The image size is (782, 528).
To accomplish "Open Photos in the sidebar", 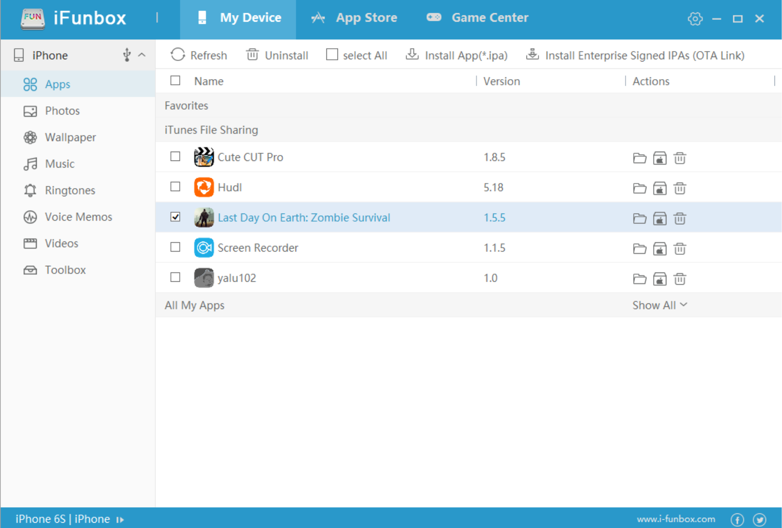I will [78, 111].
